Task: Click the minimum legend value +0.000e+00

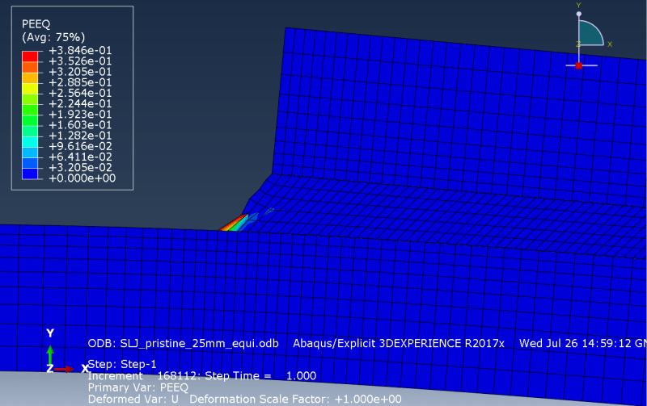Action: click(x=82, y=178)
